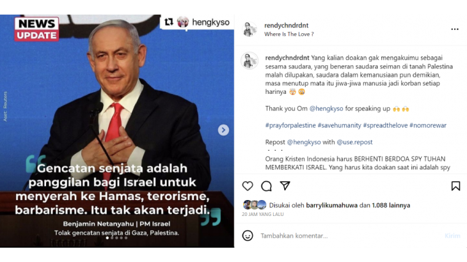Select the second carousel dot indicator
Image resolution: width=467 pixels, height=262 pixels.
click(112, 238)
